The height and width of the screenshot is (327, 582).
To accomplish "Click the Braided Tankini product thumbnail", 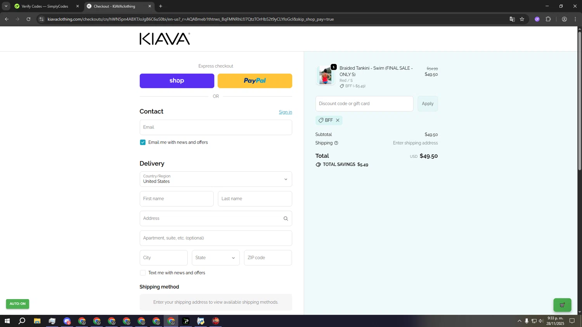I will click(x=325, y=76).
